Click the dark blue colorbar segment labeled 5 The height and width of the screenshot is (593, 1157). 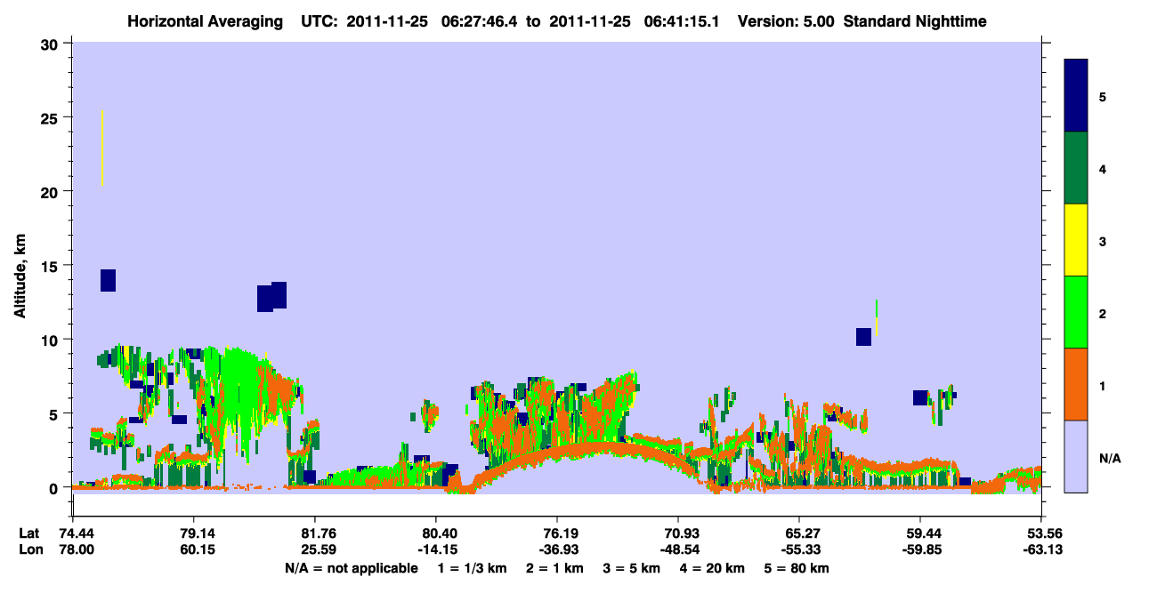pos(1076,96)
